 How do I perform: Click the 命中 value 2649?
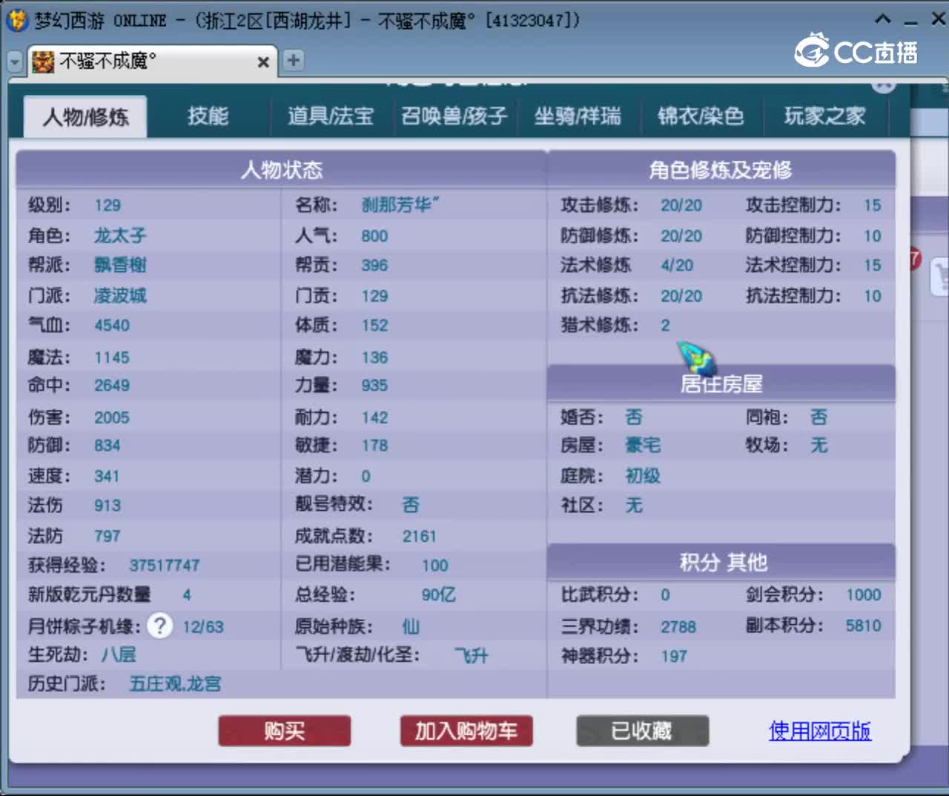[112, 385]
